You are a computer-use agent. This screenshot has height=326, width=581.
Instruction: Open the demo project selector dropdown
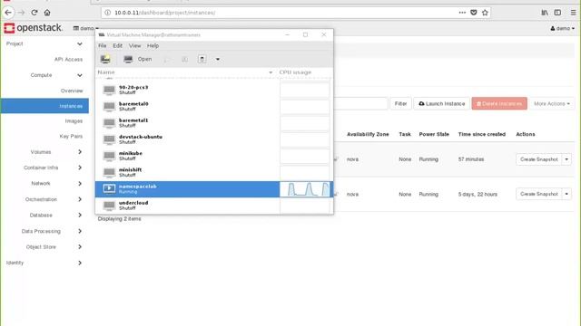[x=86, y=28]
